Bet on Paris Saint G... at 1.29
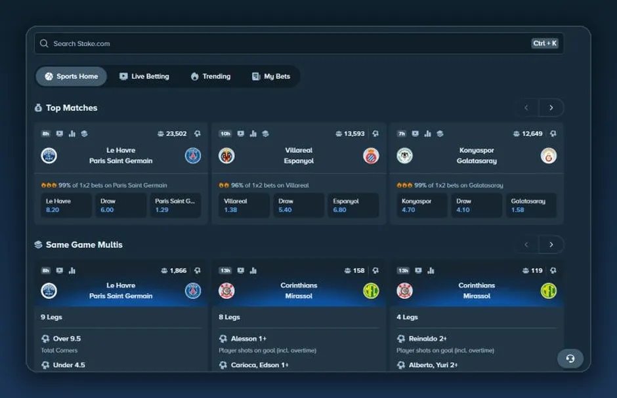Image resolution: width=617 pixels, height=398 pixels. coord(175,205)
